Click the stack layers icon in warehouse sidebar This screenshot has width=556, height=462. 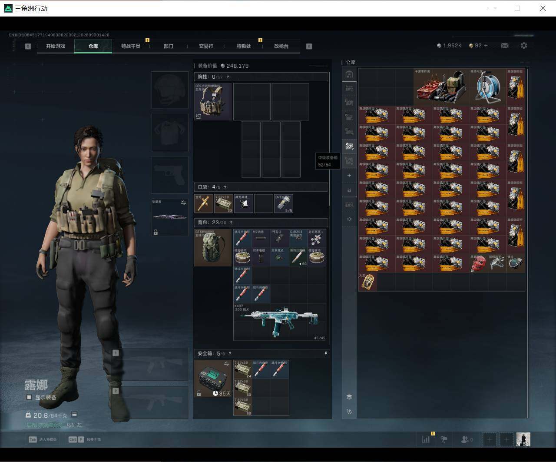tap(349, 397)
